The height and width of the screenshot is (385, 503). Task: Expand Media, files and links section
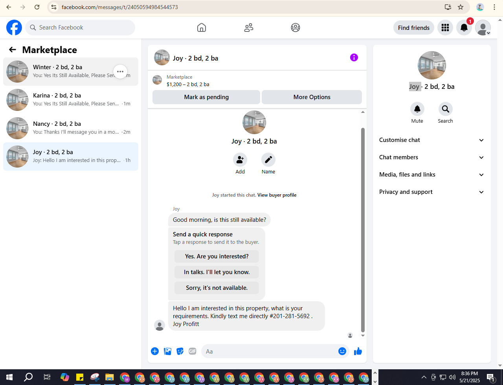(431, 175)
